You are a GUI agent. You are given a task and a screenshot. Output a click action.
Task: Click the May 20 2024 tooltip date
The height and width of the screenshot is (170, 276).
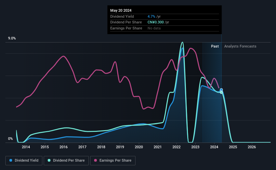point(121,10)
